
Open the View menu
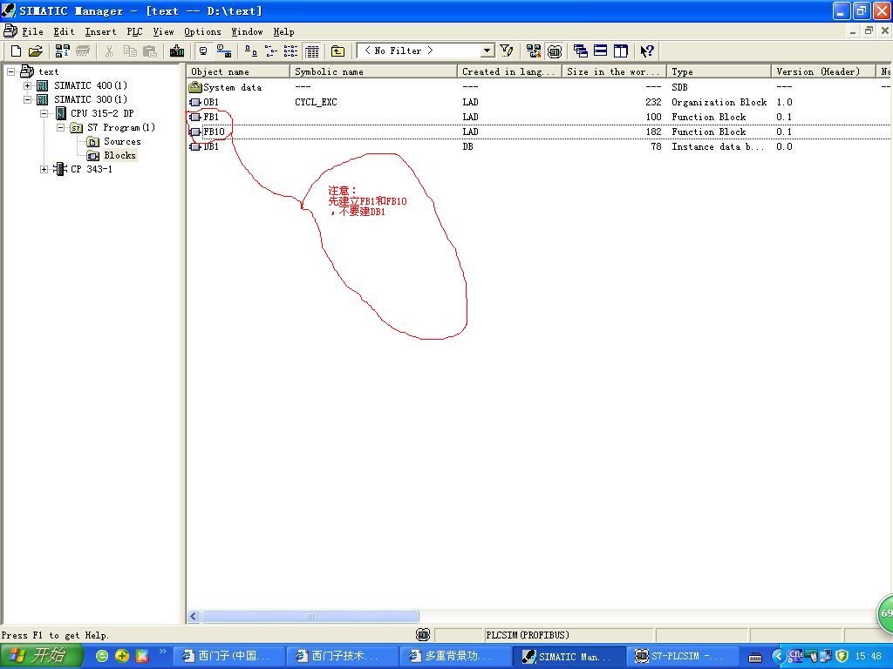(x=163, y=32)
